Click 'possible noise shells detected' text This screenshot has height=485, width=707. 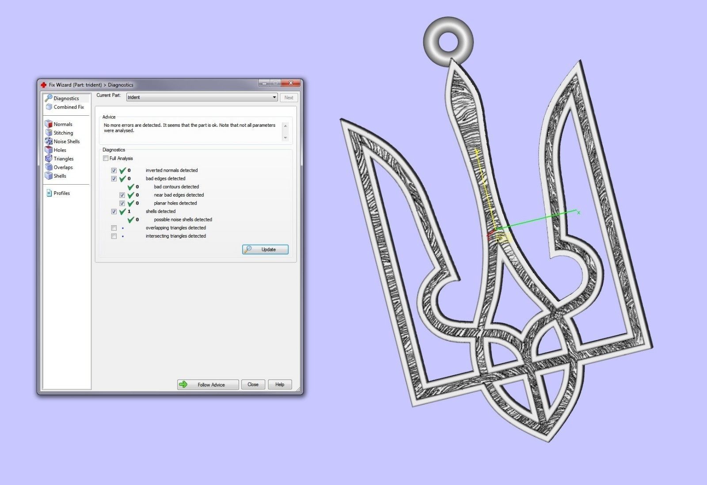tap(183, 220)
